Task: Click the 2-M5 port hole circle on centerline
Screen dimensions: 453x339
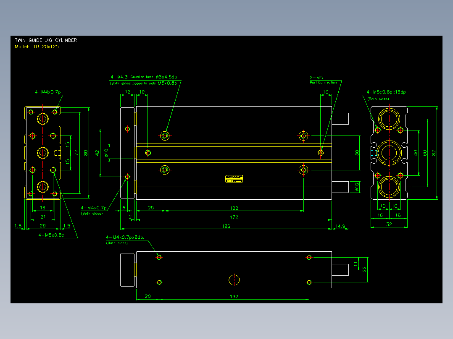Action: 321,153
